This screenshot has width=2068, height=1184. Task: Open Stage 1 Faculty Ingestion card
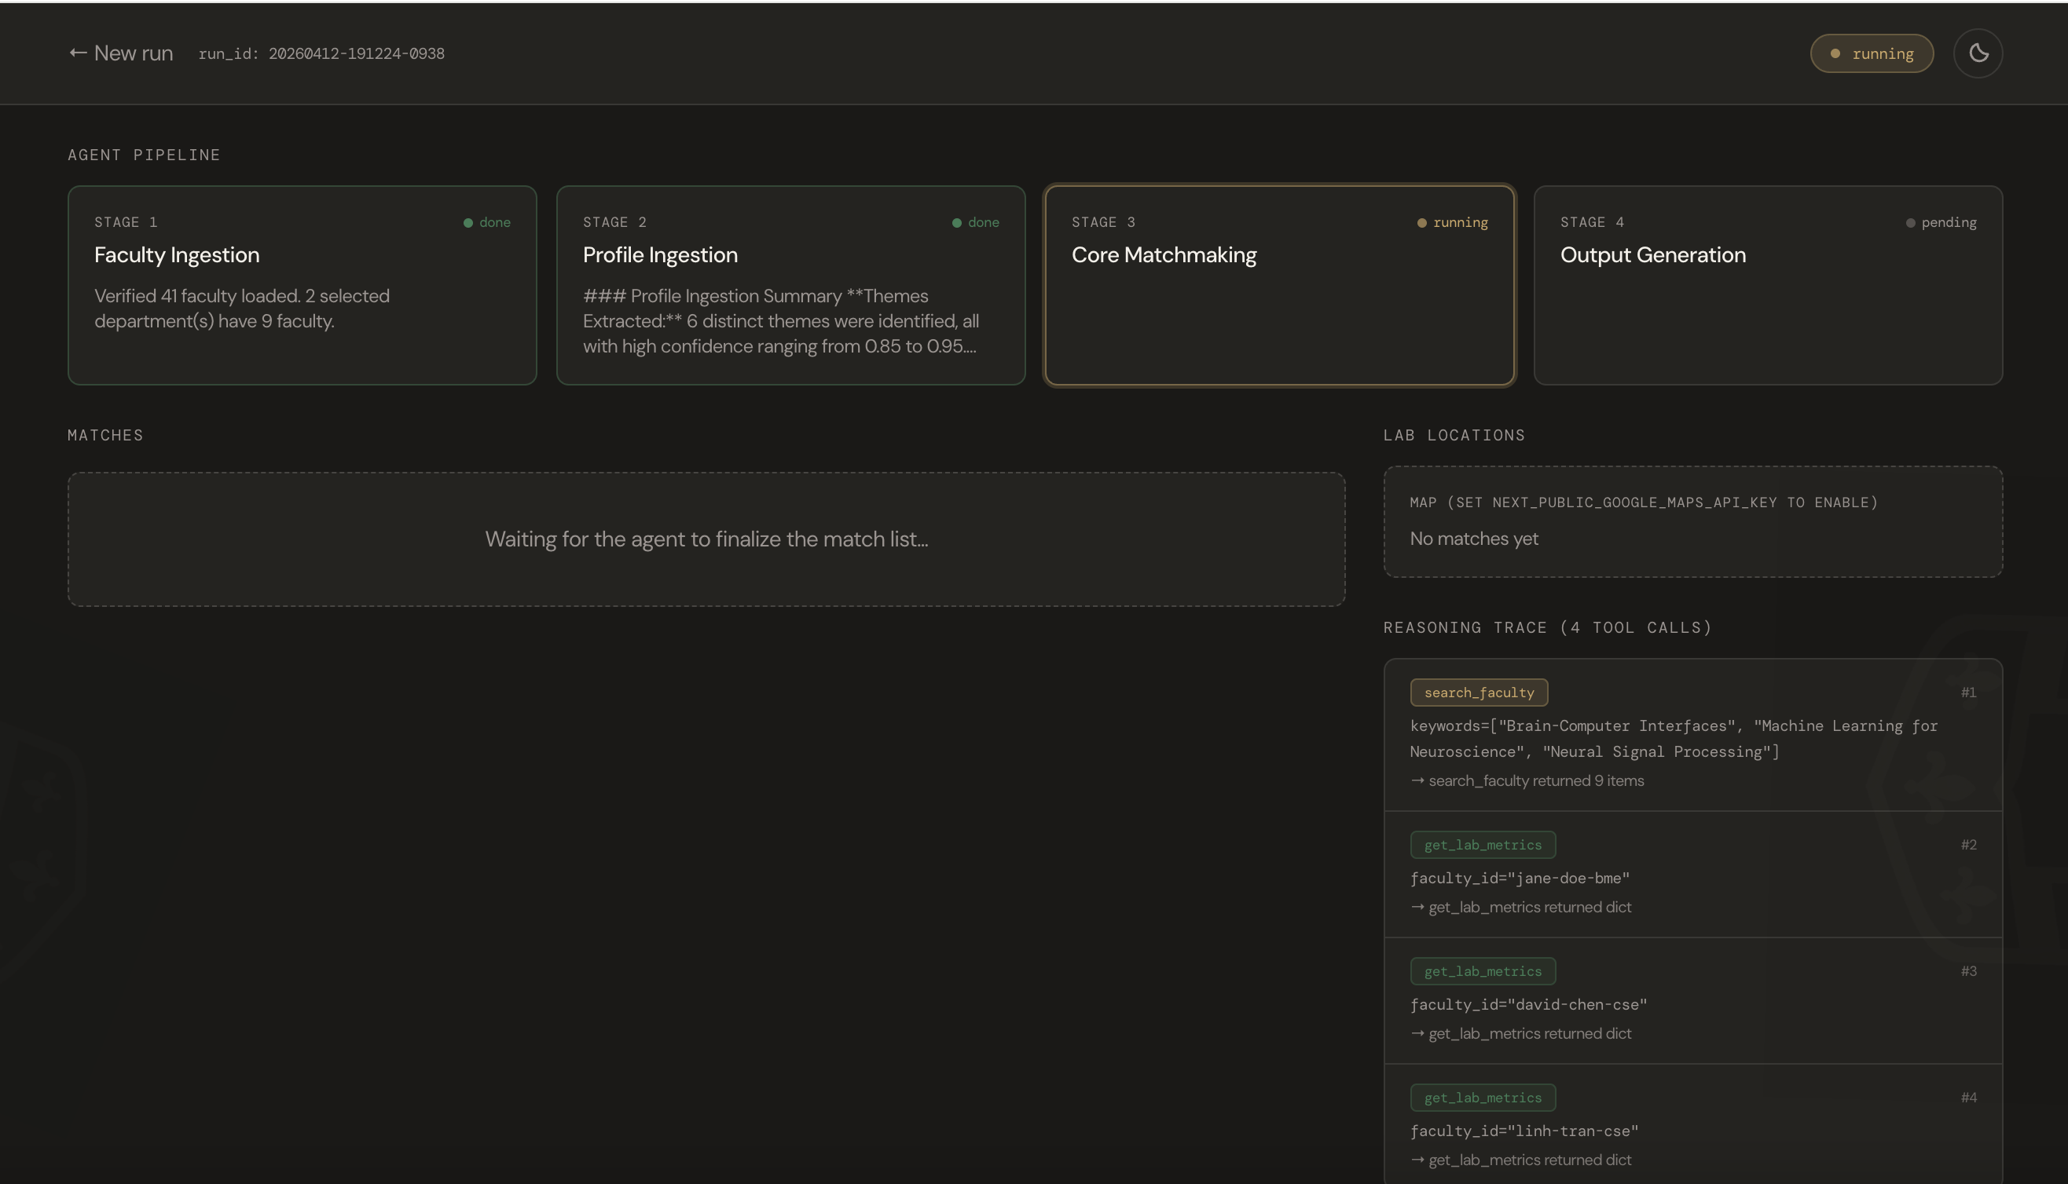[302, 284]
